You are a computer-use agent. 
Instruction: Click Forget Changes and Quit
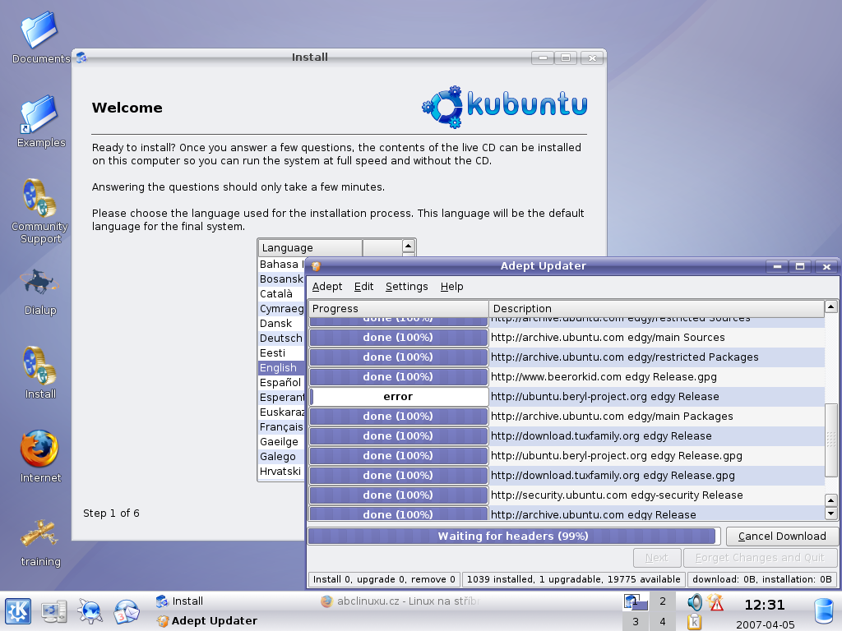760,558
